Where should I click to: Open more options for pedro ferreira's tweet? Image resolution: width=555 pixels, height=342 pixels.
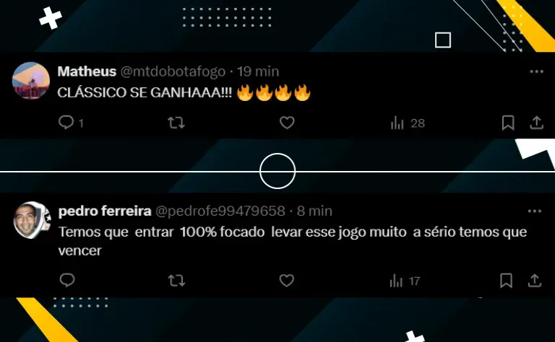point(535,211)
